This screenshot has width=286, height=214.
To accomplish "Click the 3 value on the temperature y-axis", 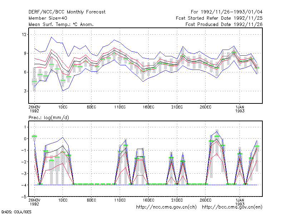I will 25,91.
